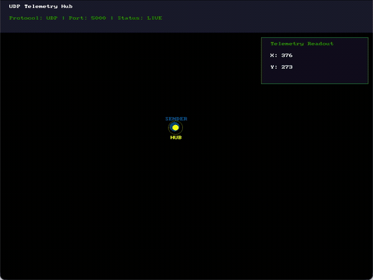Select the Y: 273 readout value
Screen dimensions: 373x280
click(x=282, y=67)
